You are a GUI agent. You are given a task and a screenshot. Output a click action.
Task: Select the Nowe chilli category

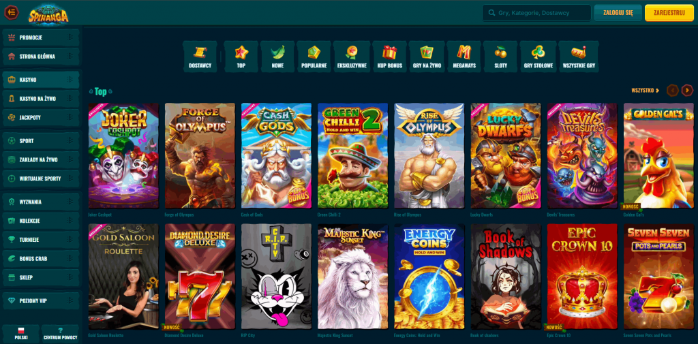click(x=277, y=57)
